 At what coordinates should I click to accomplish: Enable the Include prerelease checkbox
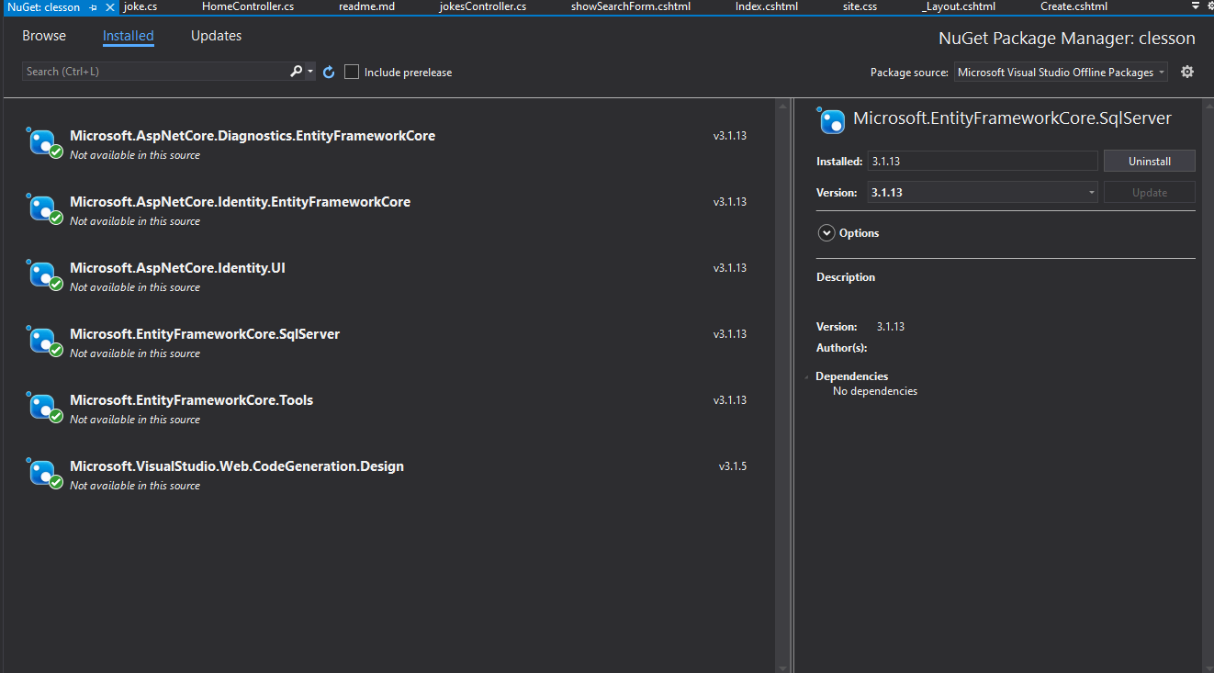pyautogui.click(x=352, y=71)
